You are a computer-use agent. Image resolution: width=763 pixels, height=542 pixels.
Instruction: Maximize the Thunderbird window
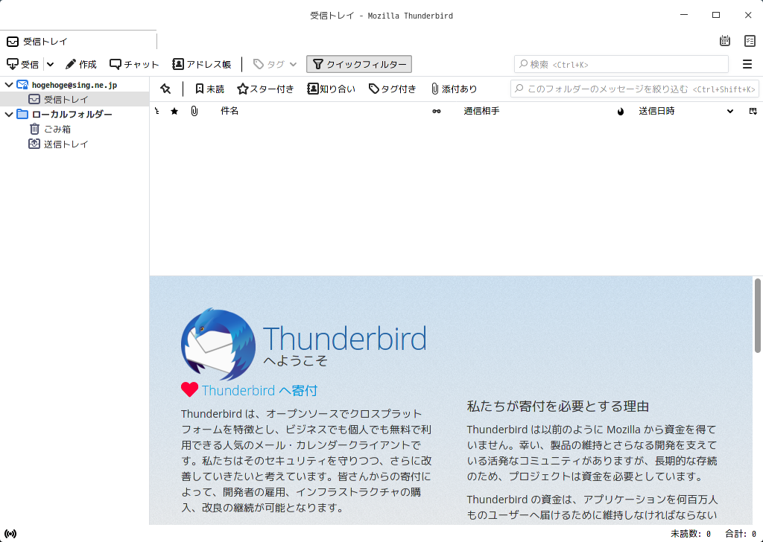click(716, 15)
